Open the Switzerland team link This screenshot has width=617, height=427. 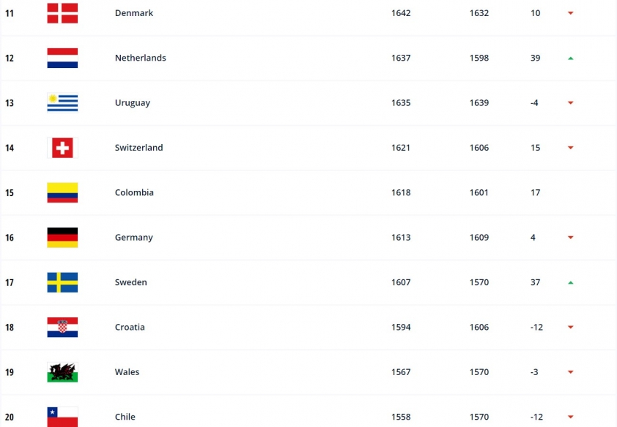pyautogui.click(x=139, y=148)
